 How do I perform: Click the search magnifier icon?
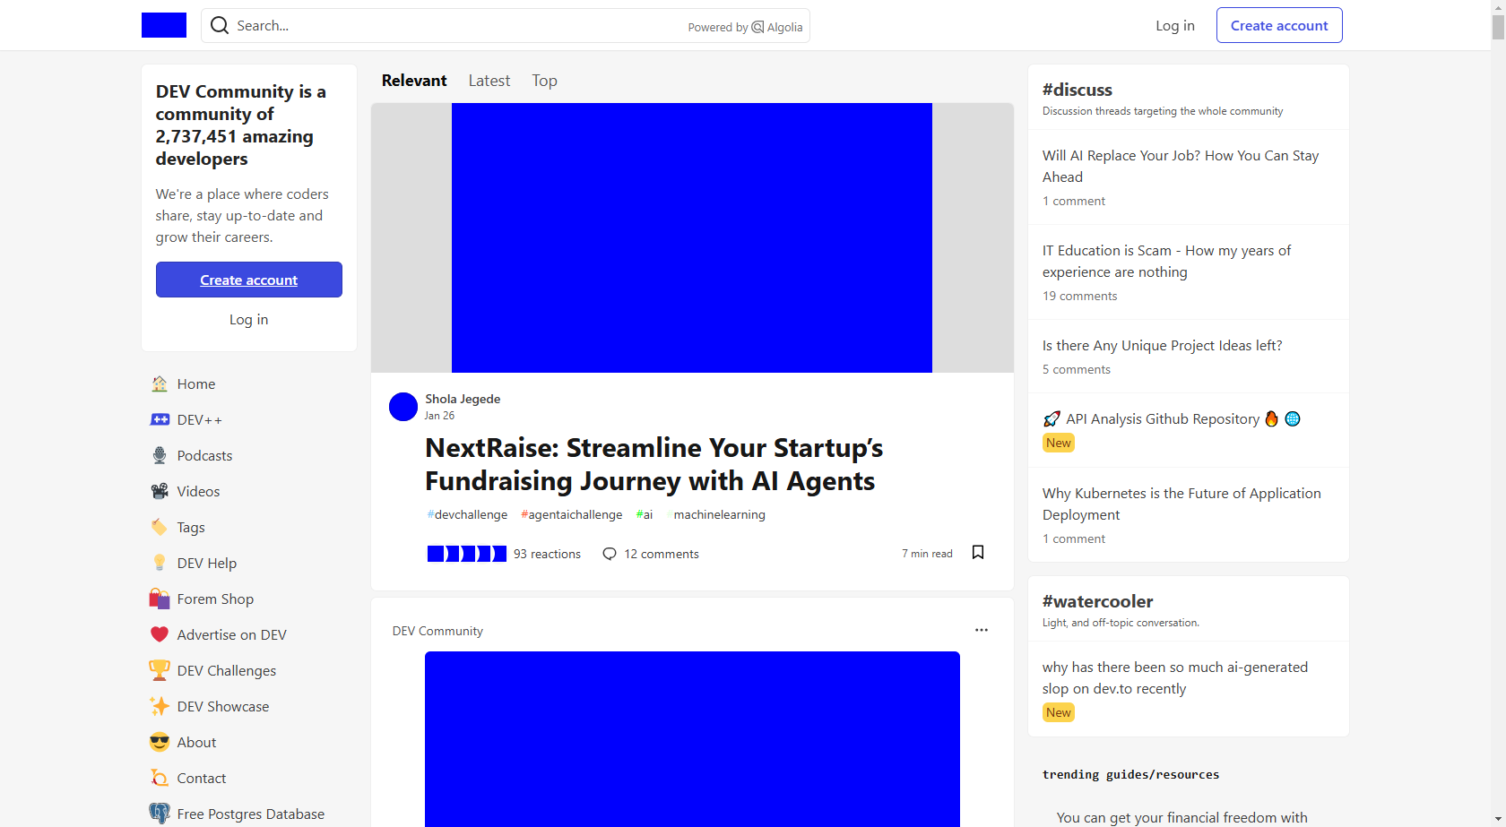pyautogui.click(x=220, y=26)
